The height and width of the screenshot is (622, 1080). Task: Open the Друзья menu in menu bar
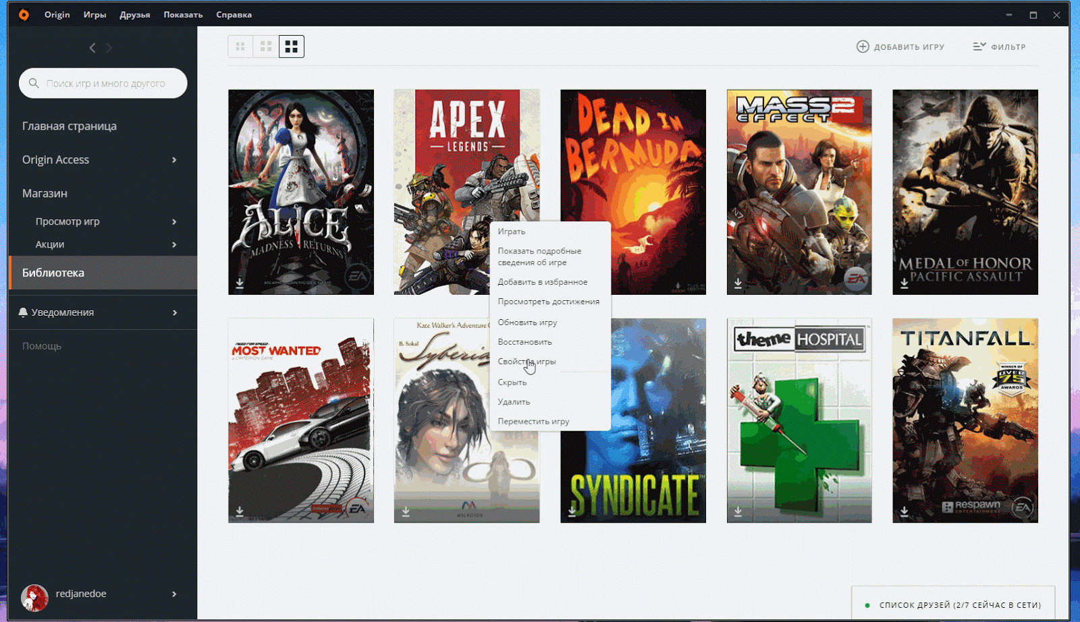point(134,15)
